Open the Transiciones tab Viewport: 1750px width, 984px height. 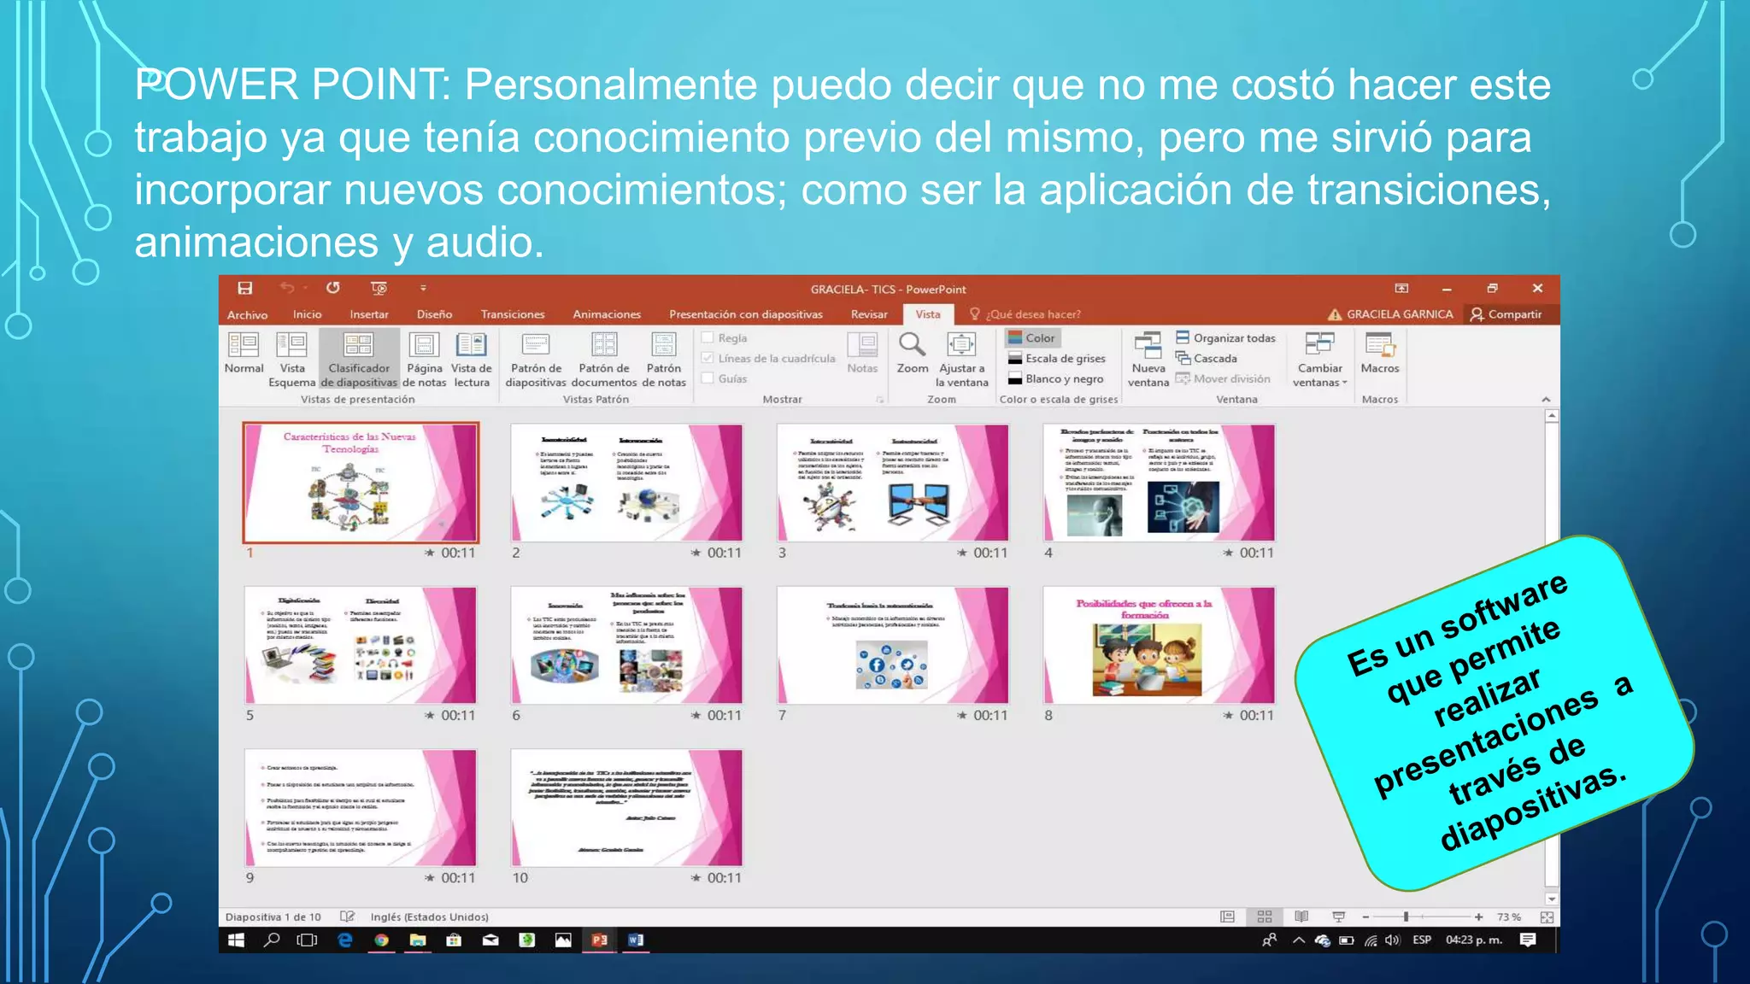513,314
